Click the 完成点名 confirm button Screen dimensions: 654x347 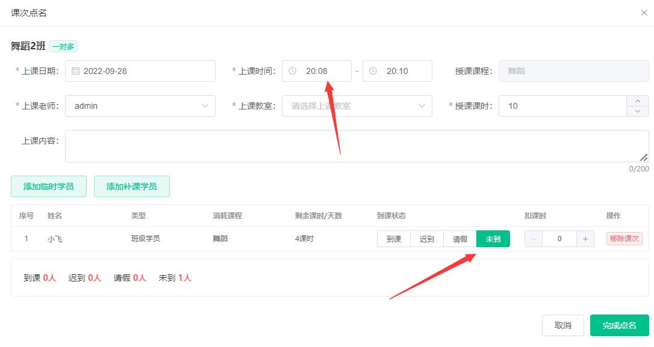click(620, 325)
